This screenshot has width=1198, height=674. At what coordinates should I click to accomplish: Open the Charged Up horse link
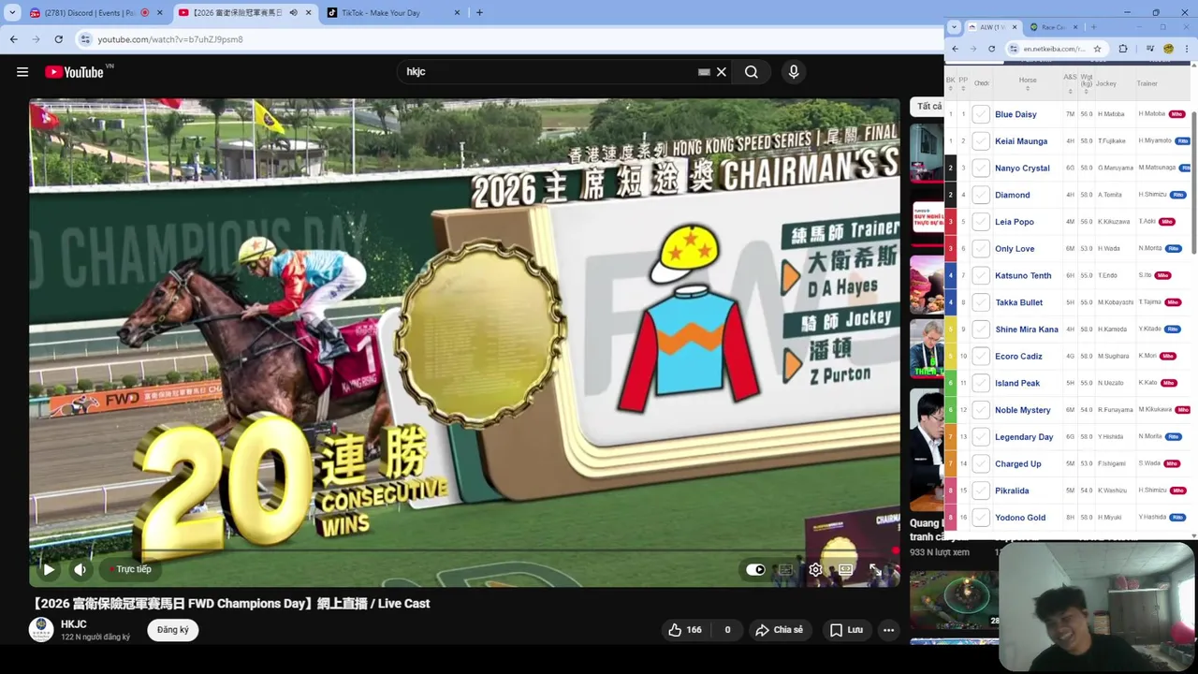[x=1017, y=463]
